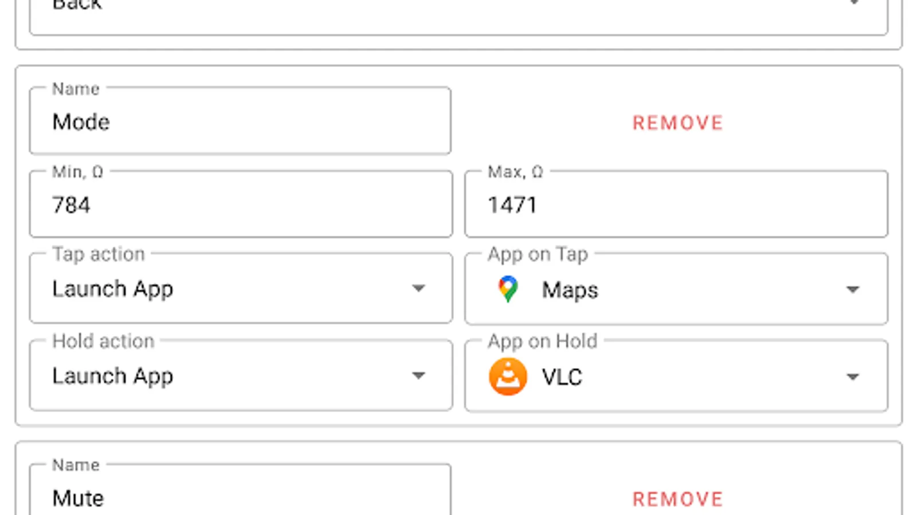The image size is (917, 515).
Task: Select the Launch App hold action box
Action: (241, 375)
